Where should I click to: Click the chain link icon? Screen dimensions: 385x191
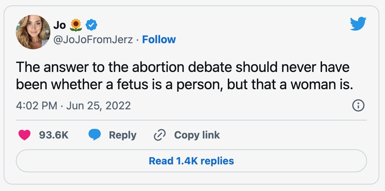tap(160, 135)
